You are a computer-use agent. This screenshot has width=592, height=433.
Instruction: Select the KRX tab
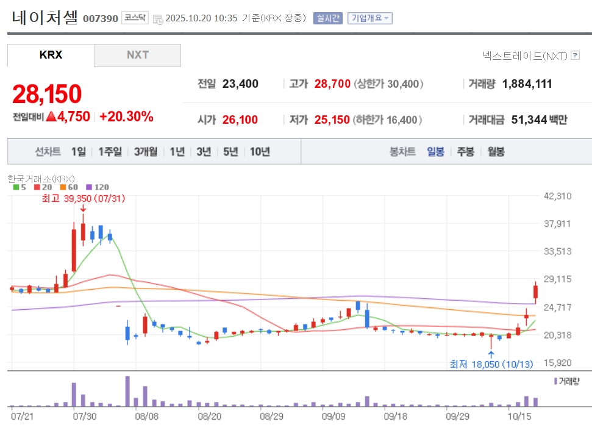pyautogui.click(x=51, y=55)
